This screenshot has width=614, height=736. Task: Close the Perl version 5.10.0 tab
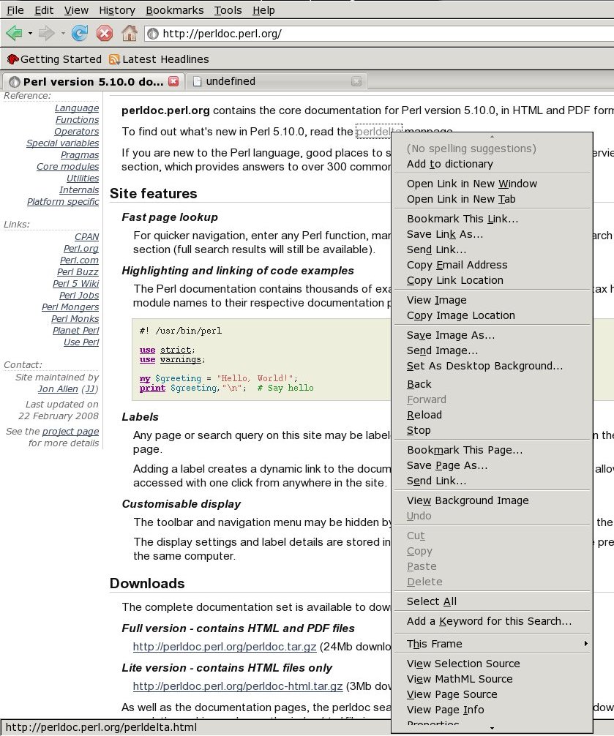click(173, 81)
